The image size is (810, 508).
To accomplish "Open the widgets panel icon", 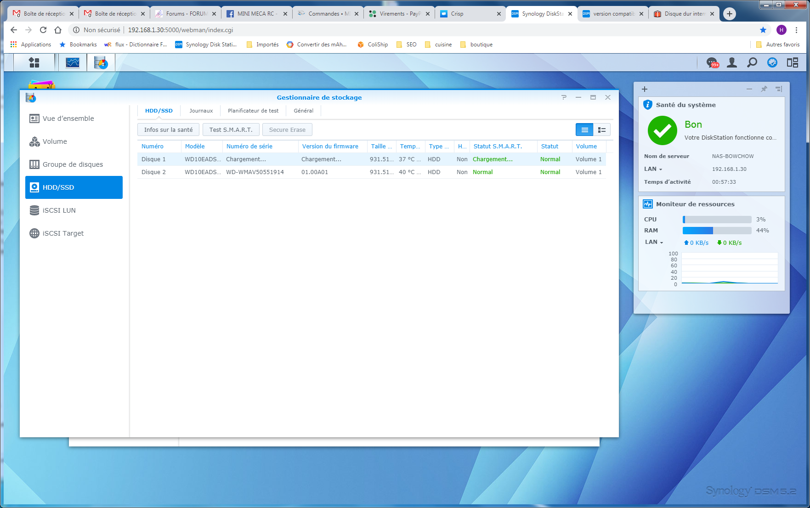I will point(793,62).
